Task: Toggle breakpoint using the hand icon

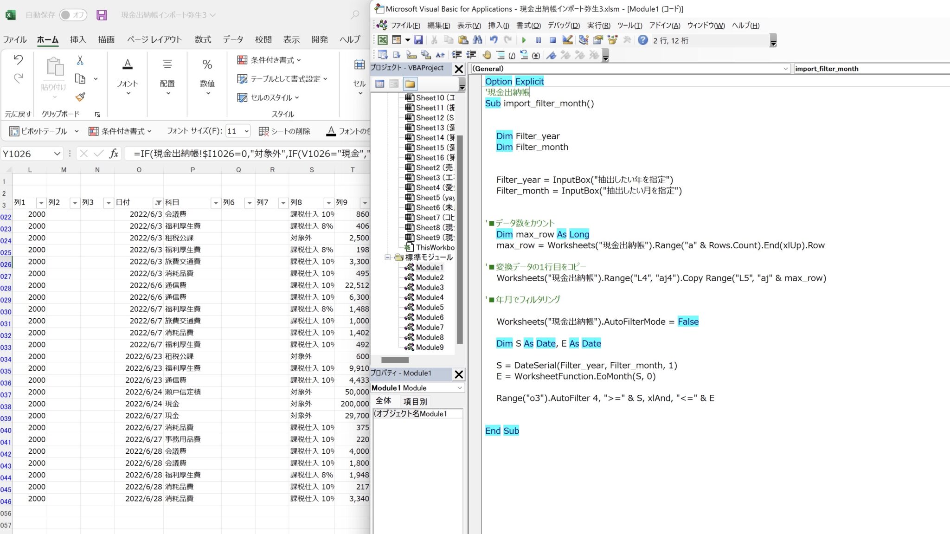Action: pos(487,55)
